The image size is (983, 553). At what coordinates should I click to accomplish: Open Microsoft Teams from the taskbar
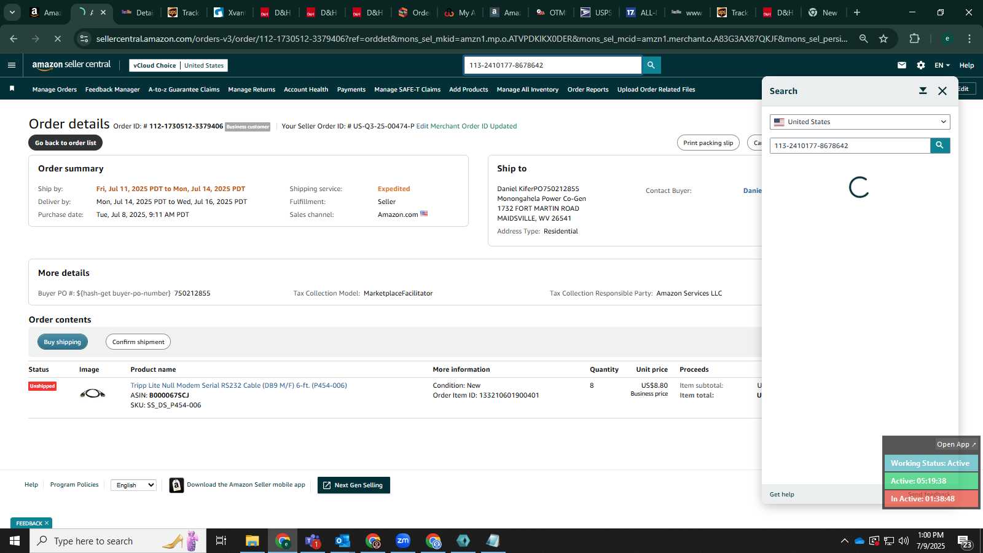click(x=313, y=541)
